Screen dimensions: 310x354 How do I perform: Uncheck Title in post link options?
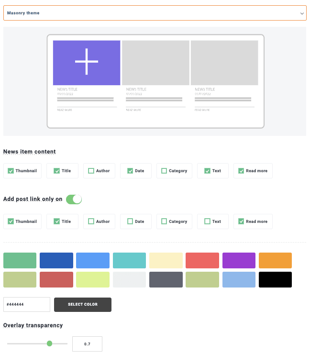coord(57,221)
